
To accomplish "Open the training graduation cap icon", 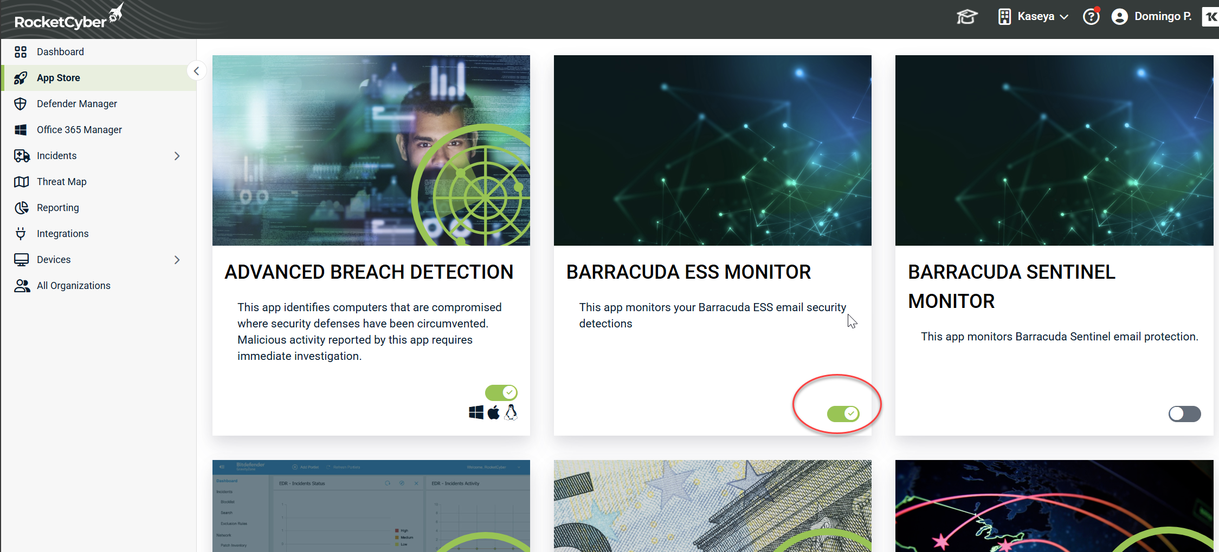I will pyautogui.click(x=966, y=17).
